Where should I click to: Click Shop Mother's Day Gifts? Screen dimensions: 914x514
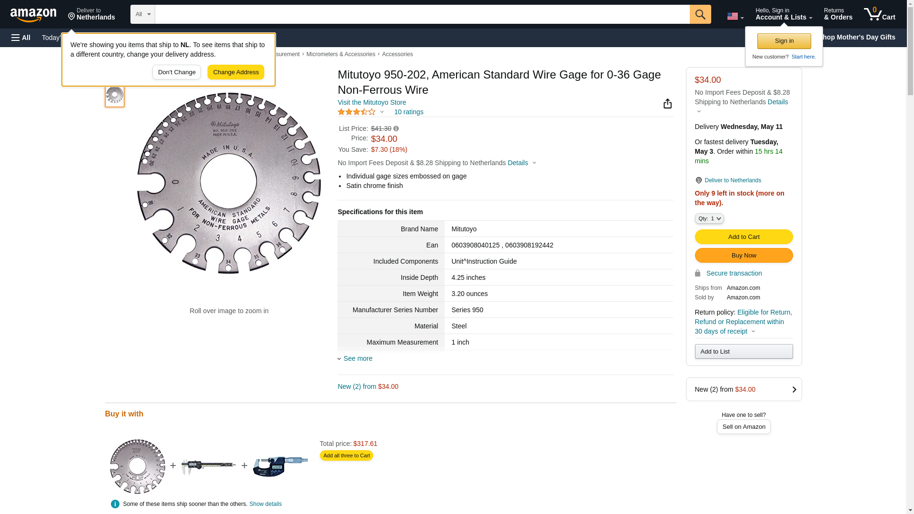(862, 37)
